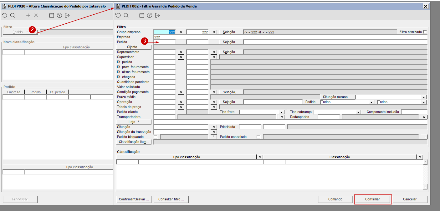Click the Seleção button for Operação
The height and width of the screenshot is (211, 440).
pyautogui.click(x=230, y=102)
